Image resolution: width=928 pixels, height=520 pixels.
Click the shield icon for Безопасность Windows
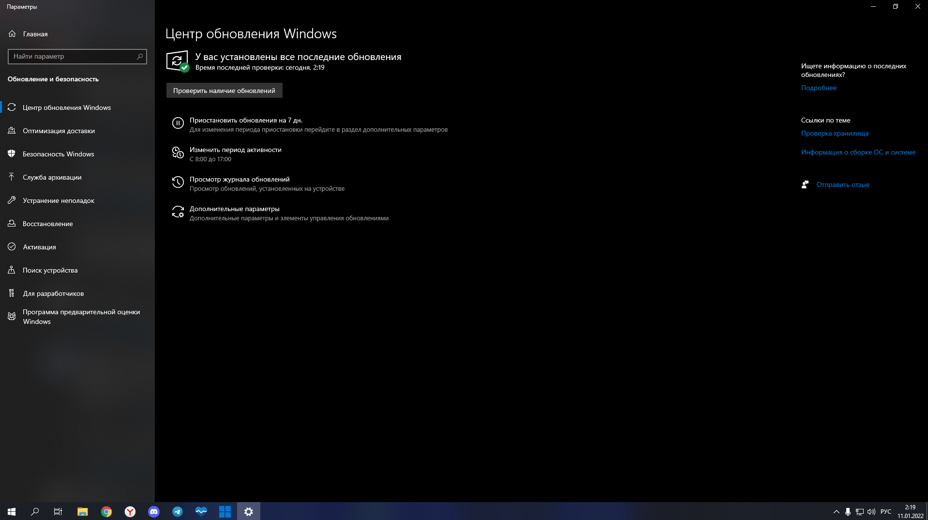pos(12,154)
